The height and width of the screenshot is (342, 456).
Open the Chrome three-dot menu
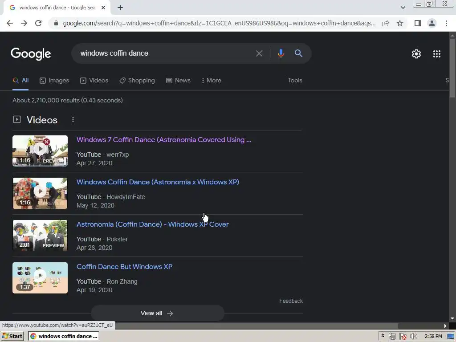[446, 23]
